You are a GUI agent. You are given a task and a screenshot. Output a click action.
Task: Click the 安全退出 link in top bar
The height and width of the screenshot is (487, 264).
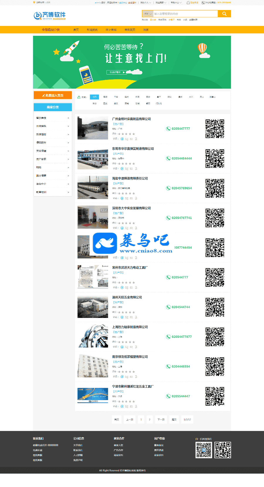(132, 3)
